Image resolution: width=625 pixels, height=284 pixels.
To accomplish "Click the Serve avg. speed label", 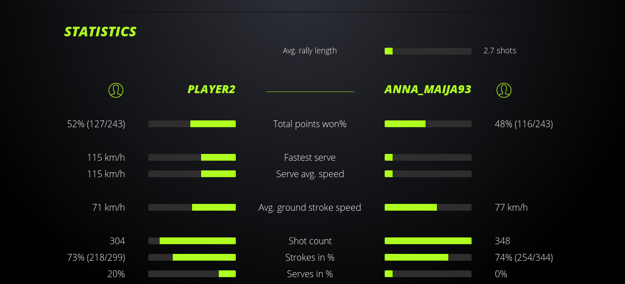I will [310, 174].
